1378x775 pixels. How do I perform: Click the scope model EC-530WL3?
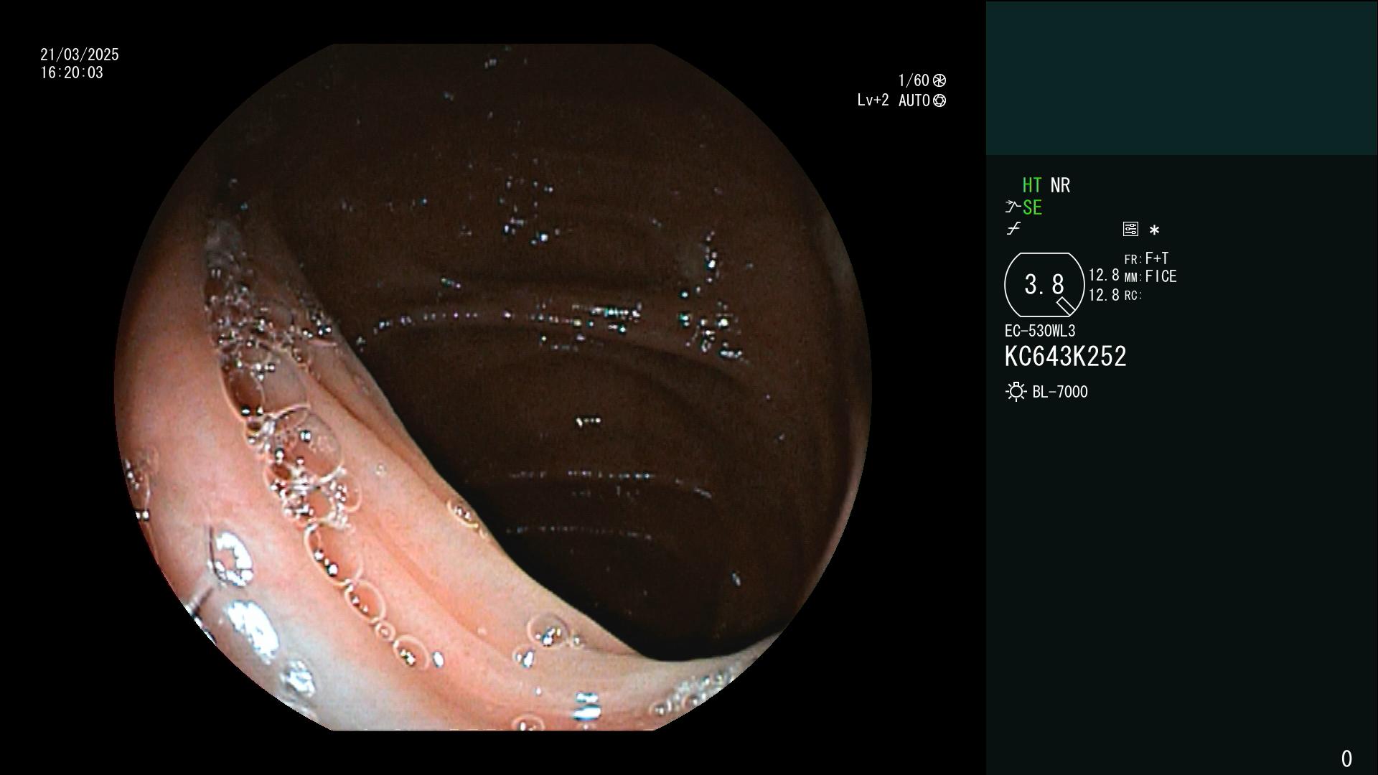point(1040,331)
